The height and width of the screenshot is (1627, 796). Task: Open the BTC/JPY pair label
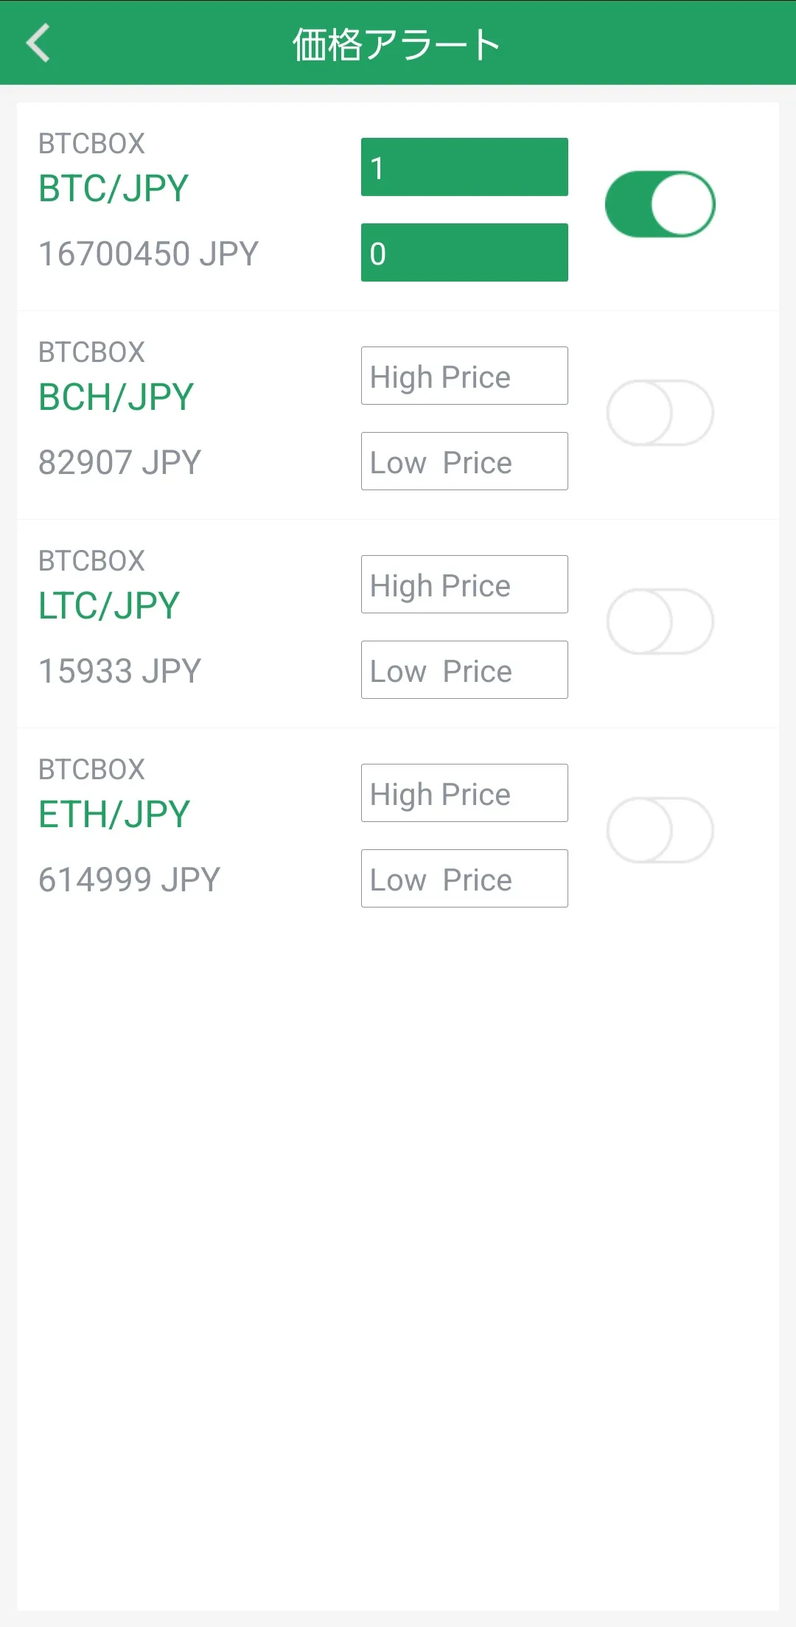(114, 189)
